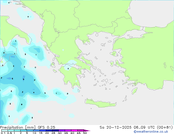174x134 pixels.
Task: Select the 45–50 mm legend color swatch
Action: [x=81, y=130]
